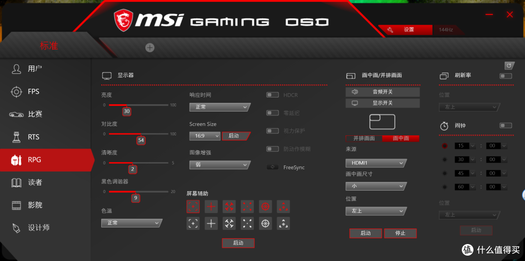
Task: Click the 音频开关 audio switch button
Action: click(383, 92)
